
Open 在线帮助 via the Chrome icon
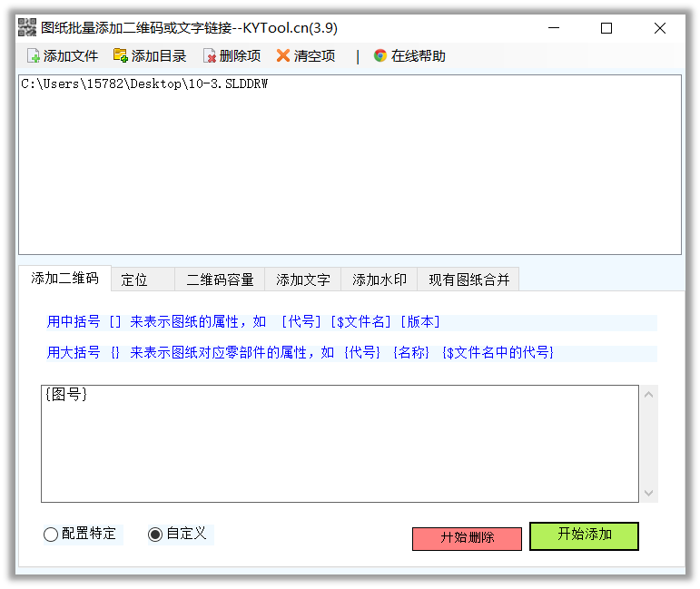(380, 55)
